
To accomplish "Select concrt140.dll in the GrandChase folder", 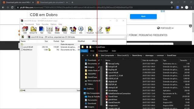I will click(x=113, y=73).
